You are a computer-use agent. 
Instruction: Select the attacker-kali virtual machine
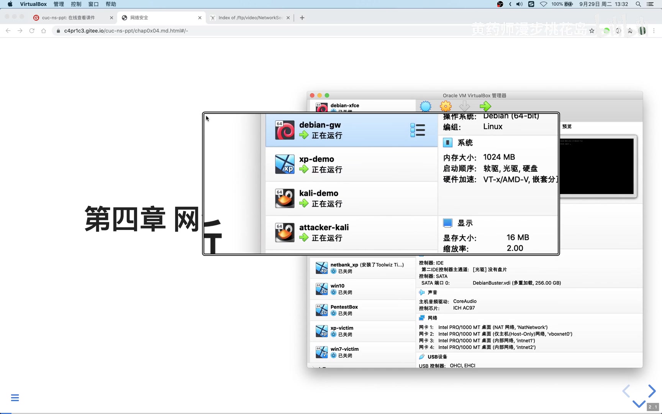click(x=352, y=232)
